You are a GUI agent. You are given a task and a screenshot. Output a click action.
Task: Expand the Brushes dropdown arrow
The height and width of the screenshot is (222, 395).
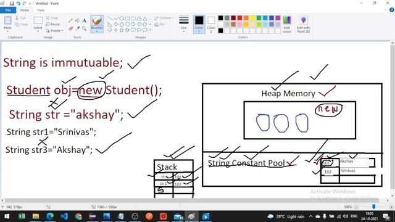97,31
